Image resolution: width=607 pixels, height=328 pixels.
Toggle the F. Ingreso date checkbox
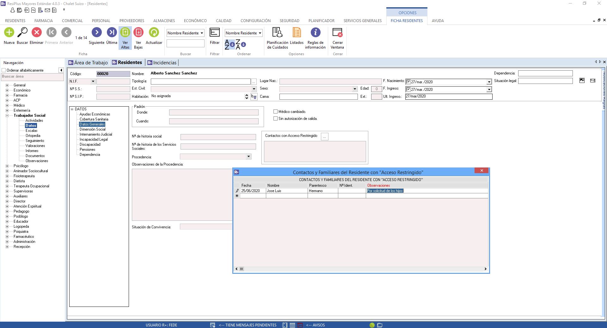[x=408, y=89]
